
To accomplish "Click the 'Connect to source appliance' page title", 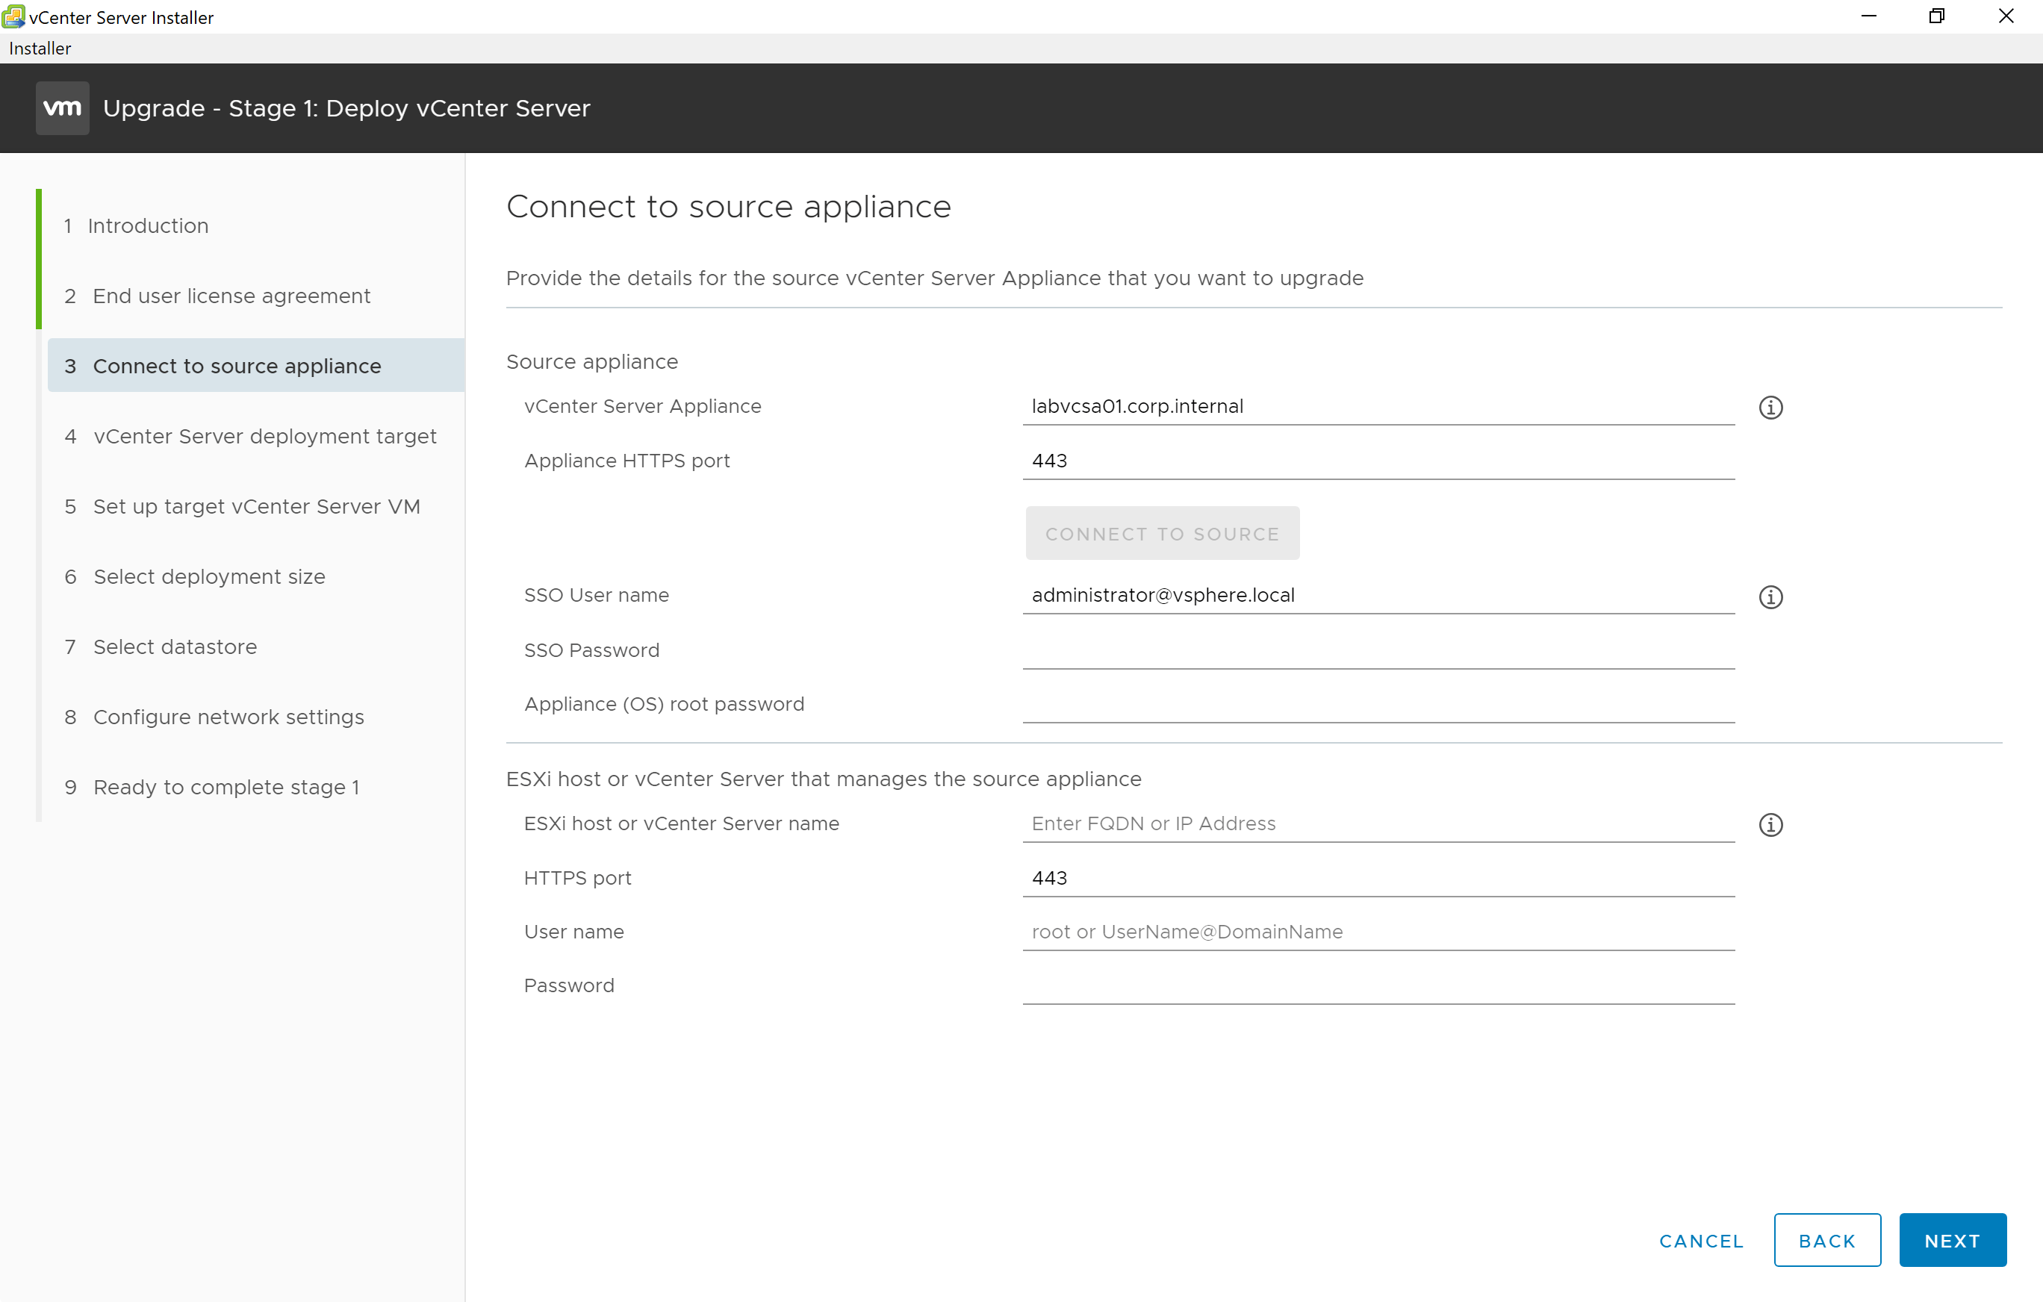I will coord(729,207).
